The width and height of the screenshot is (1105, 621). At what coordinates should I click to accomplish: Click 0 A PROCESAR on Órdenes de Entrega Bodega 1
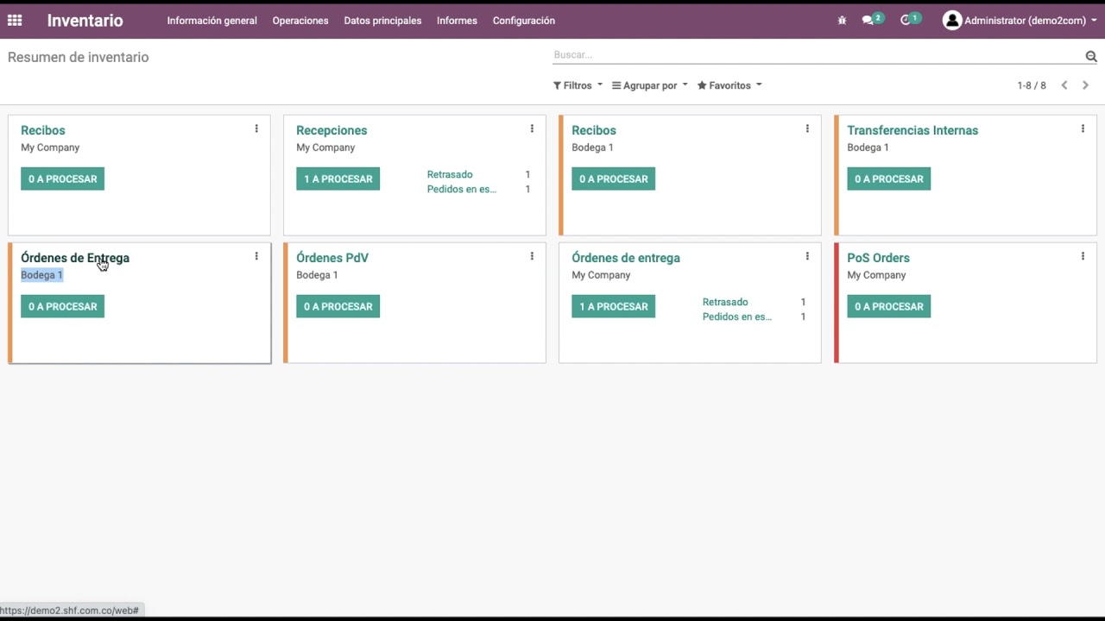pyautogui.click(x=62, y=306)
